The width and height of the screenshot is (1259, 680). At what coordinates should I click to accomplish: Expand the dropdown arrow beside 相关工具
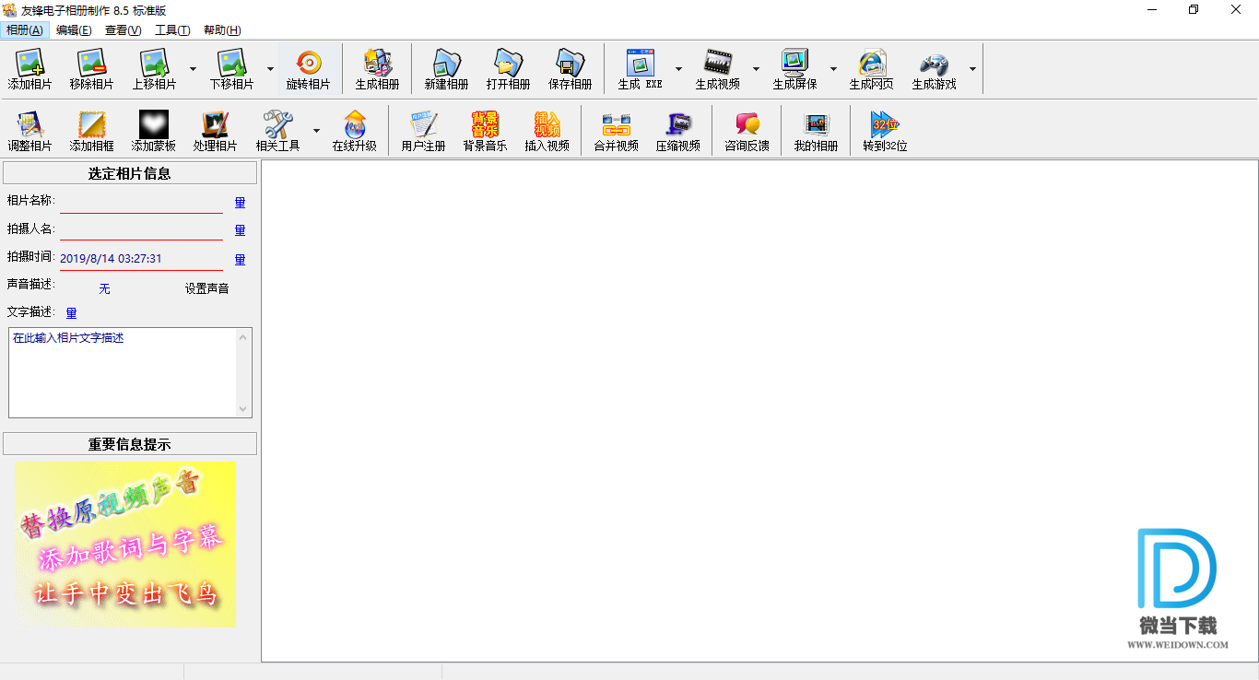point(316,131)
